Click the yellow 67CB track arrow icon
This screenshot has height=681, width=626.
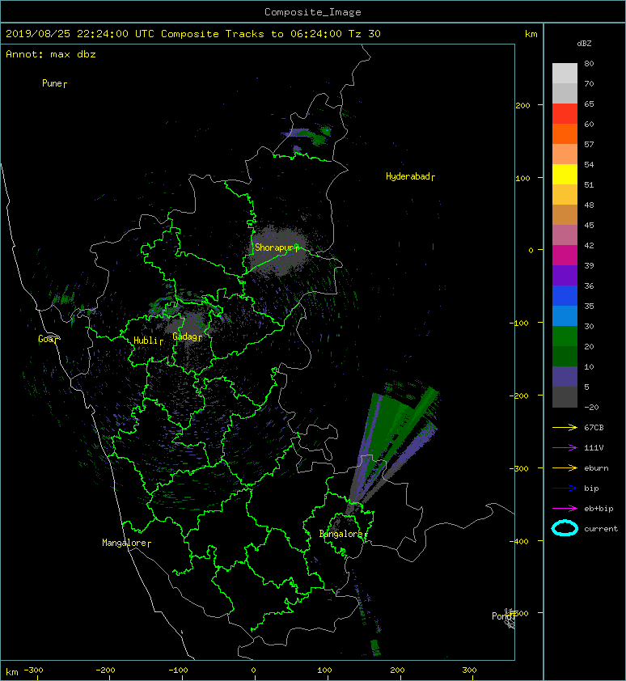click(x=565, y=427)
